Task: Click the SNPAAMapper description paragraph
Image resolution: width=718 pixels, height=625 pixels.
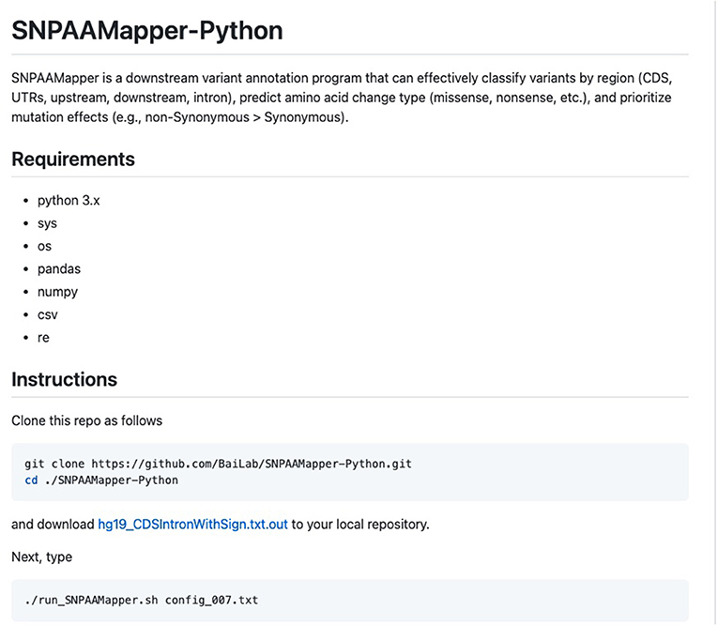Action: point(342,98)
